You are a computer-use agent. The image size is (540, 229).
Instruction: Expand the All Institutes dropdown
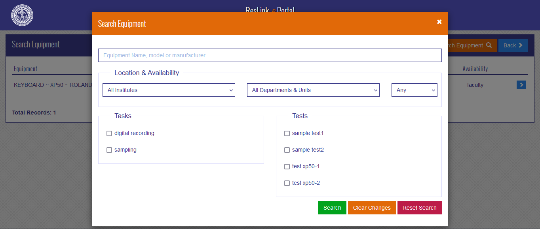point(169,90)
